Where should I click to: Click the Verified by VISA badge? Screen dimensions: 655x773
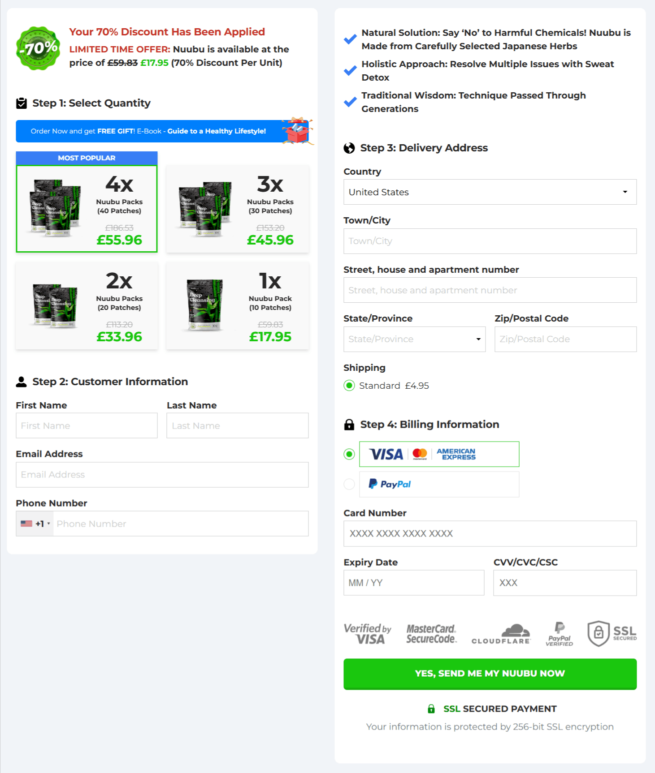368,634
